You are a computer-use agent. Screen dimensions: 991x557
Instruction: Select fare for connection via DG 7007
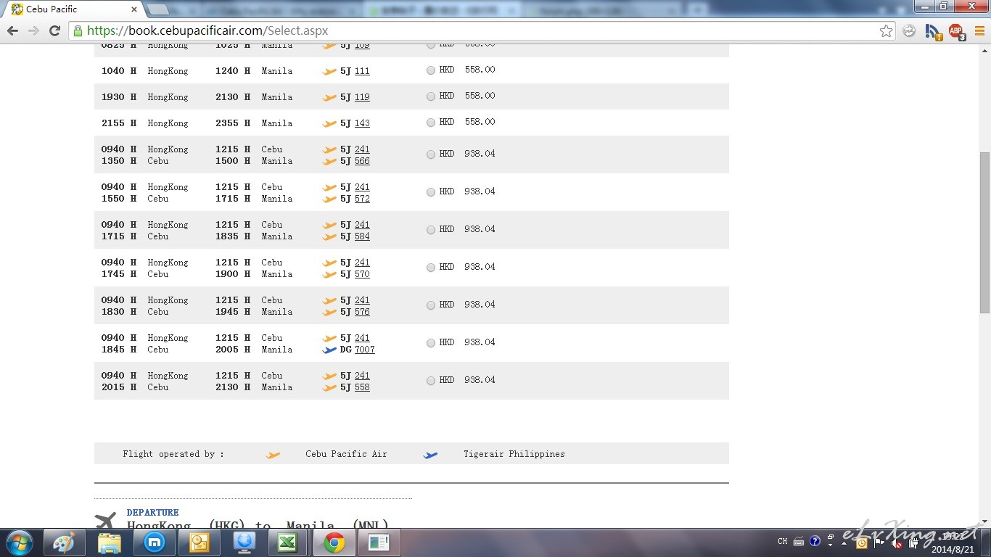(431, 343)
